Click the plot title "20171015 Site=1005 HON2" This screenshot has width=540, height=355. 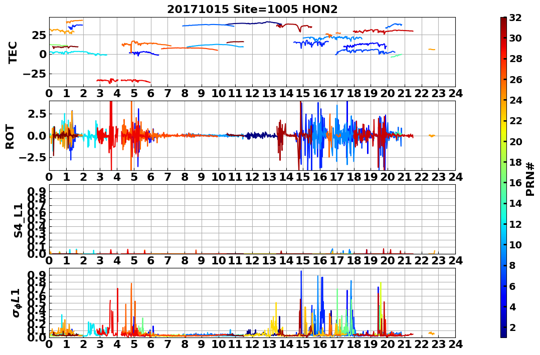(x=252, y=10)
